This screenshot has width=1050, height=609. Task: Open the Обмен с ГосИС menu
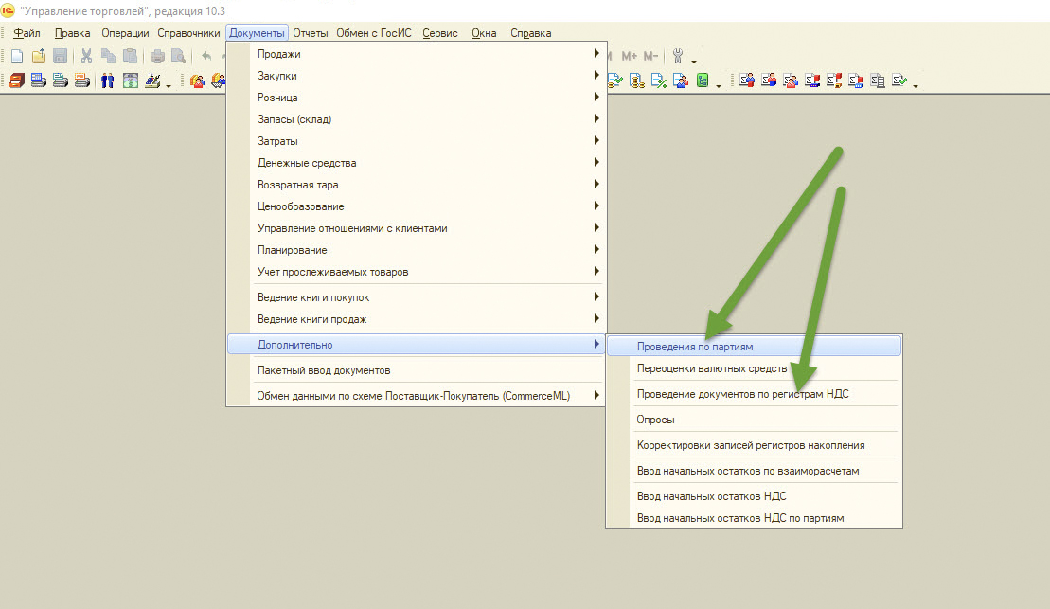pos(374,33)
